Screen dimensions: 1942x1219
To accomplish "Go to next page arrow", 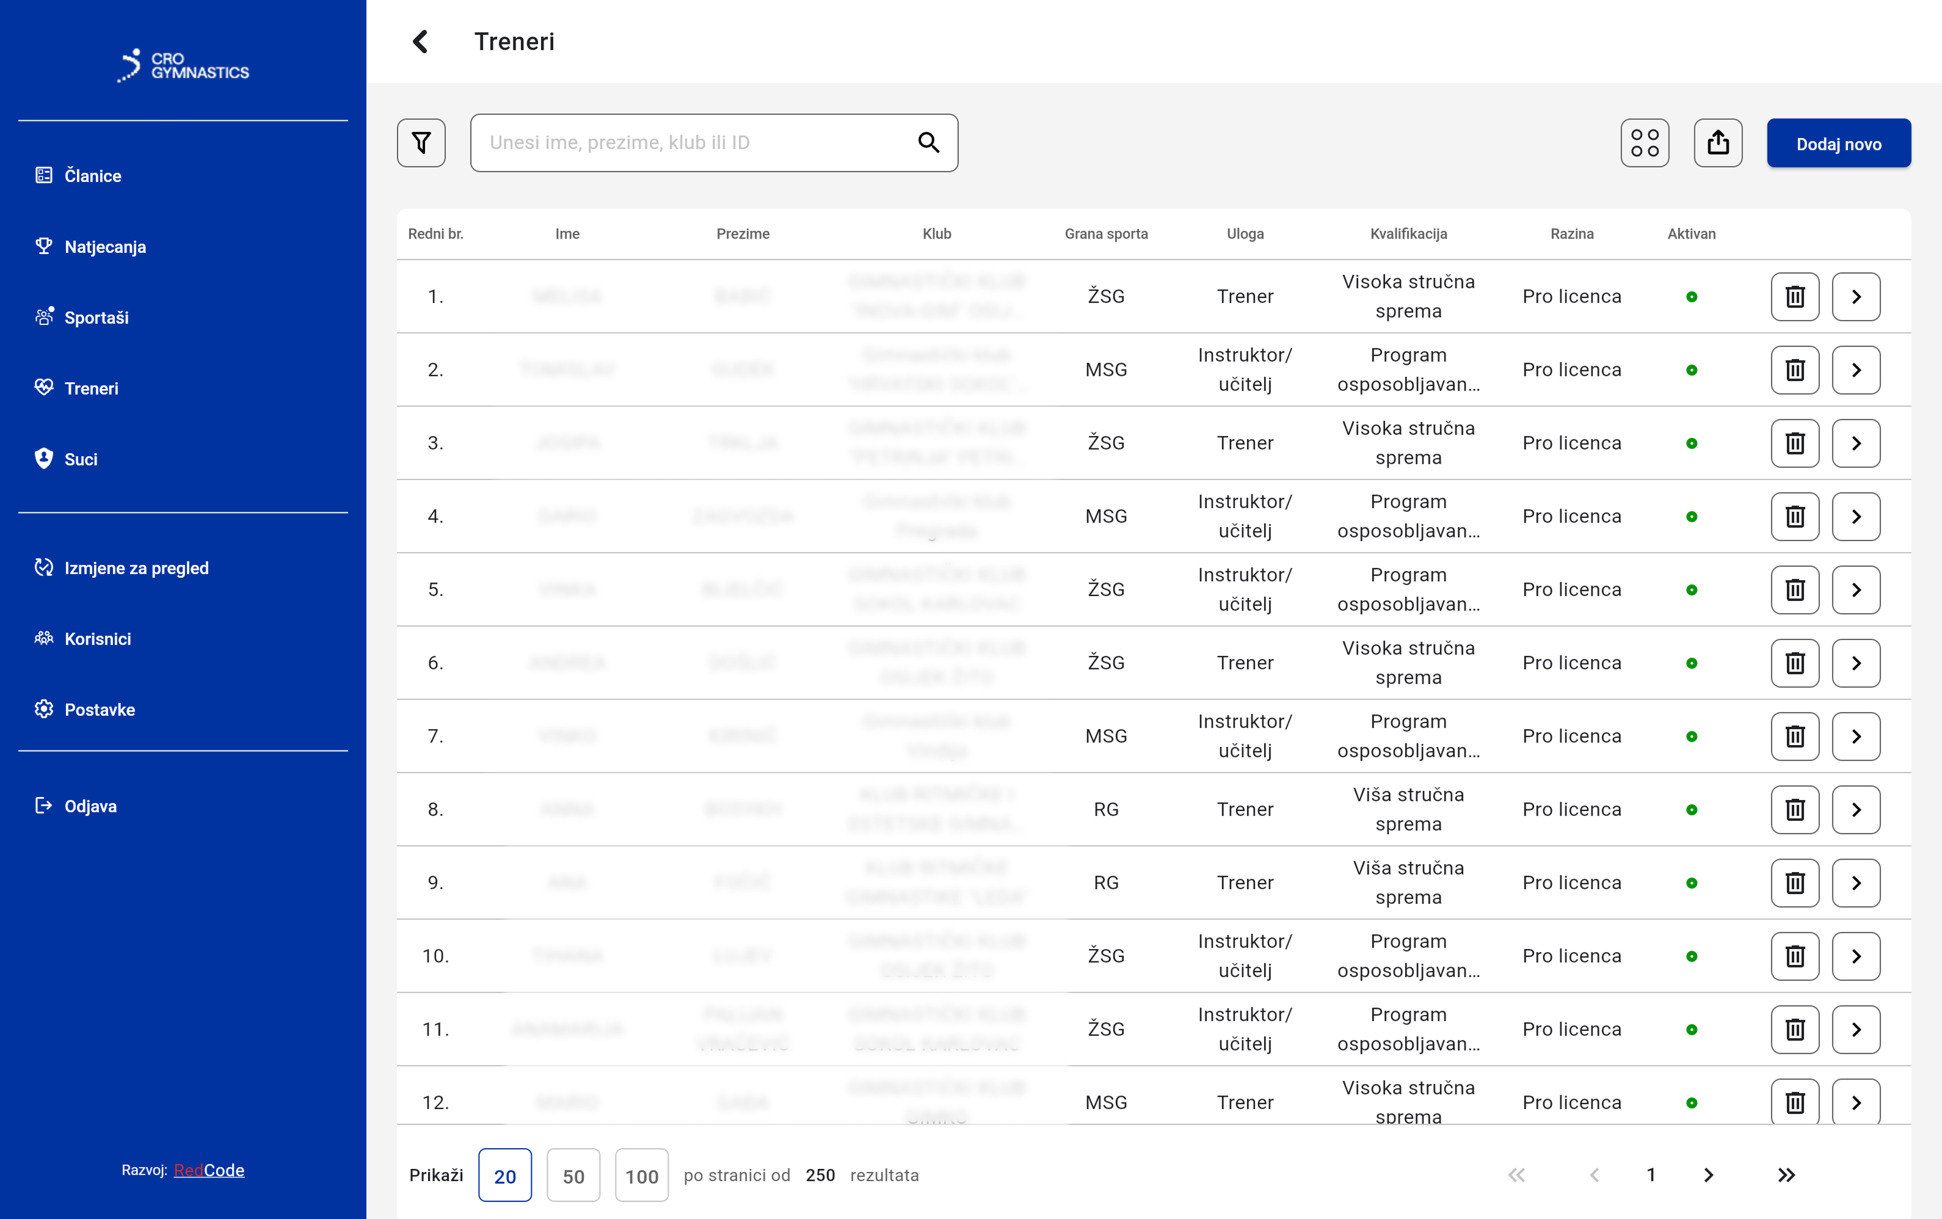I will (x=1708, y=1176).
